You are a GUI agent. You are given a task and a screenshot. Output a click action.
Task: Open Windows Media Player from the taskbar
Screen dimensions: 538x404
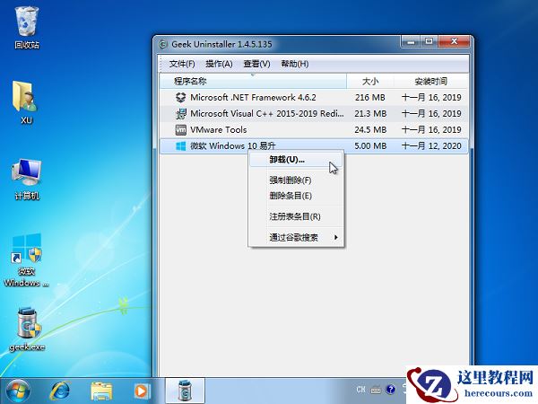click(142, 391)
